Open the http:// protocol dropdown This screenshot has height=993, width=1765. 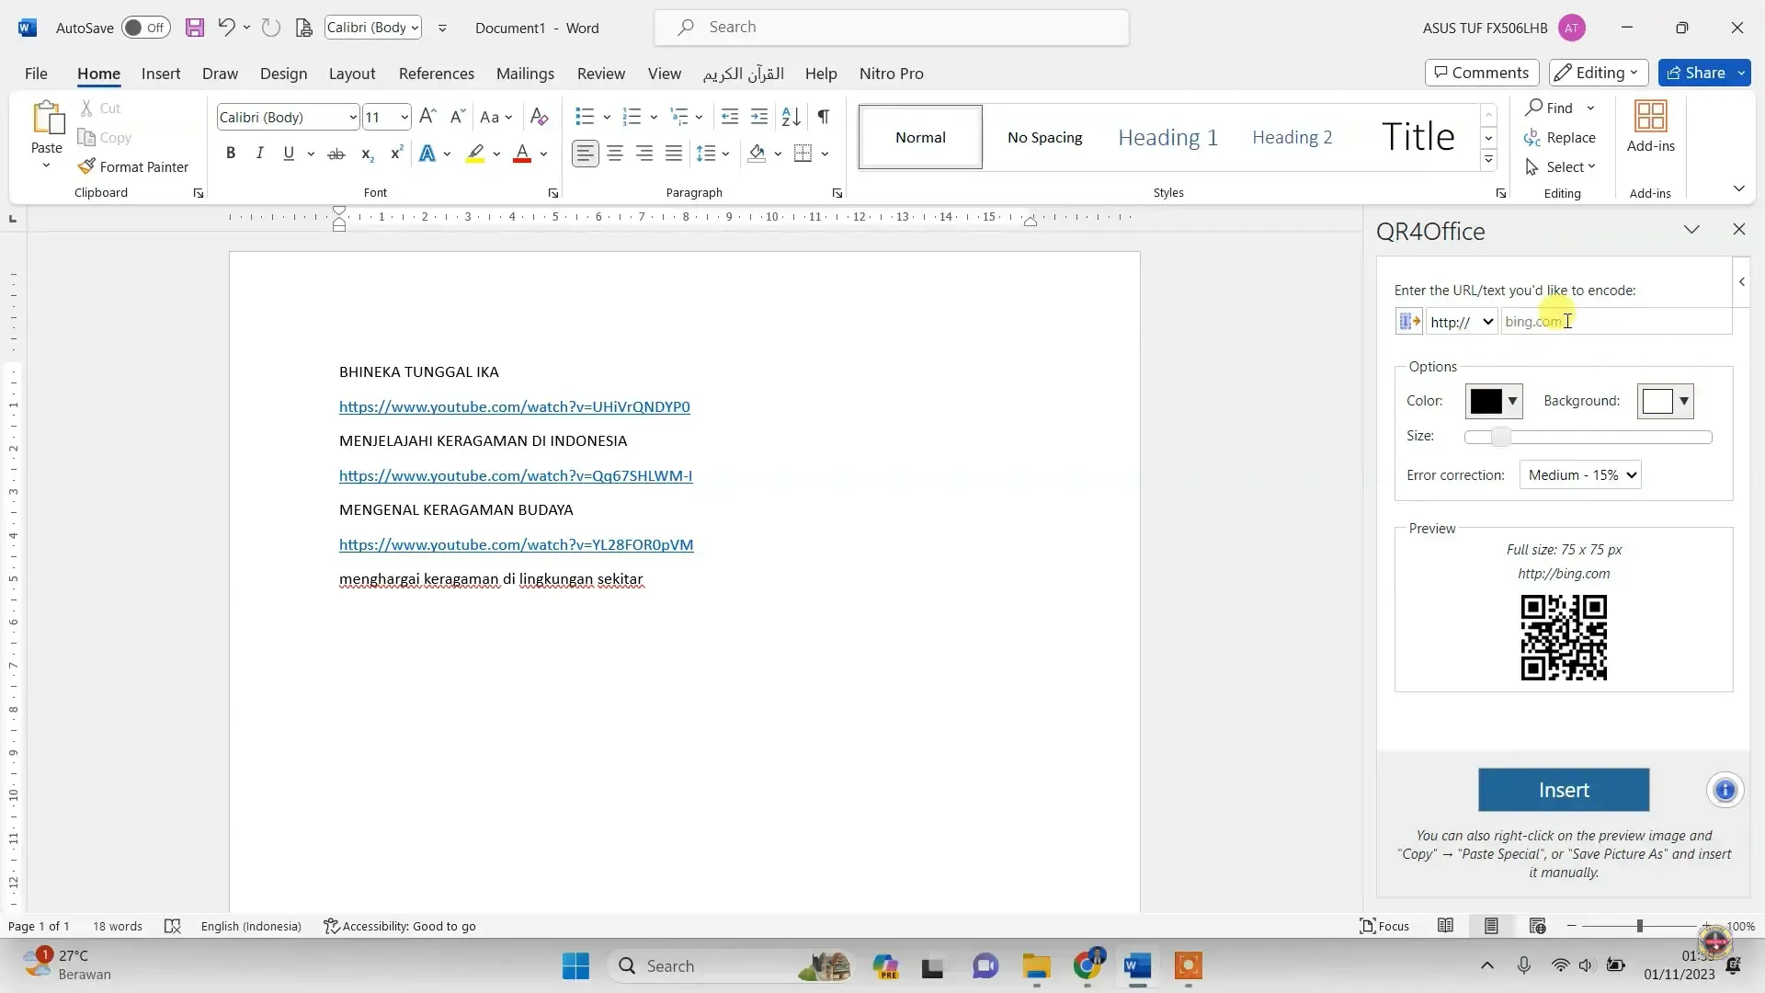pos(1462,322)
